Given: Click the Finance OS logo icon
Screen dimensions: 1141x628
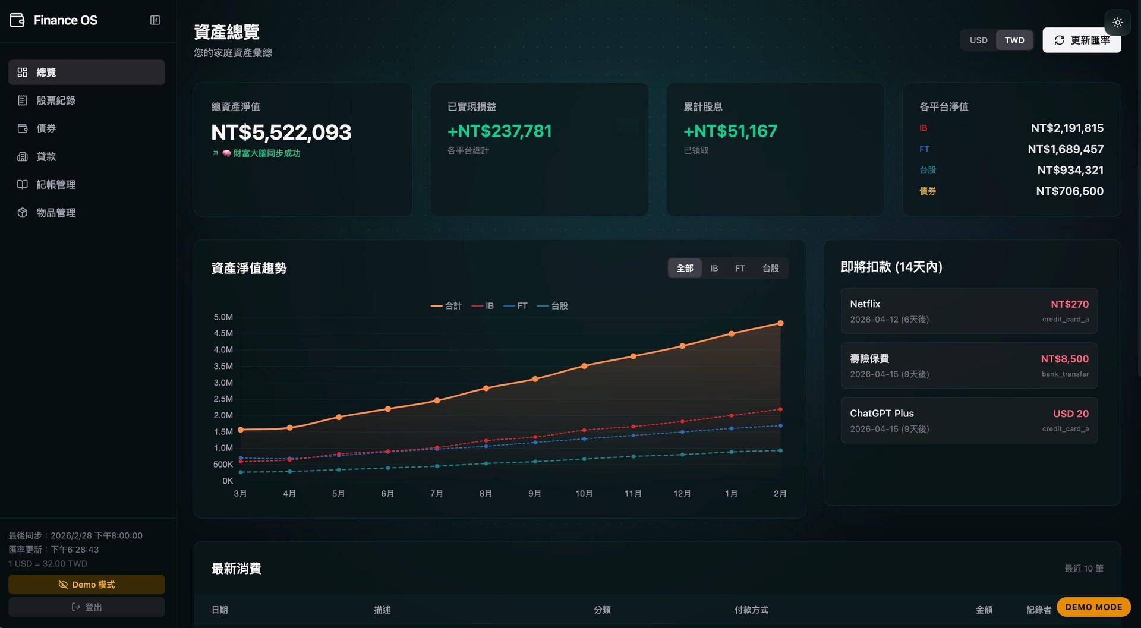Looking at the screenshot, I should 16,20.
